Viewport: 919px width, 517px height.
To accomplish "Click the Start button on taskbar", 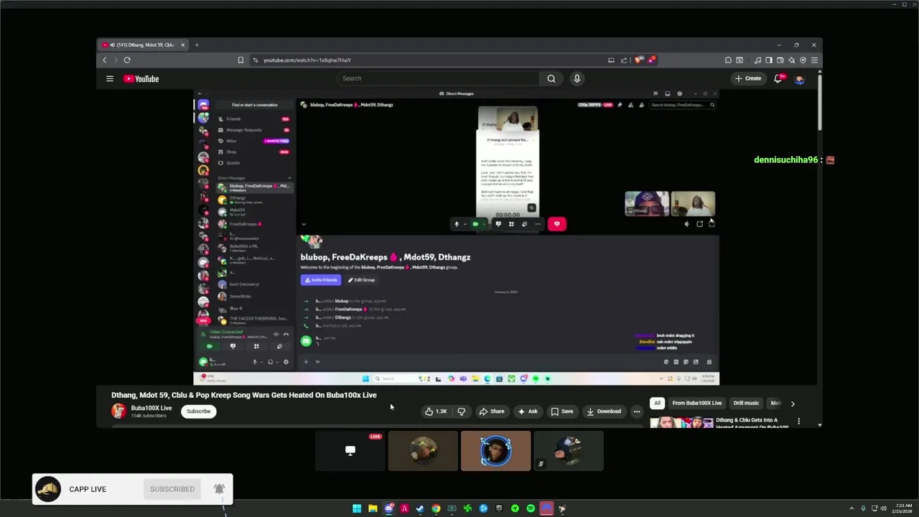I will coord(357,508).
